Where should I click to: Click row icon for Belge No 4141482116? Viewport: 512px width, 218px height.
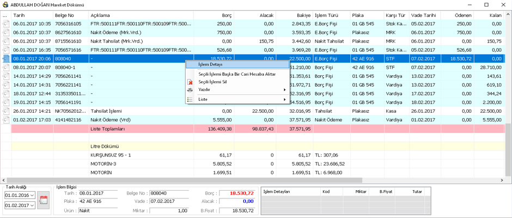[6, 120]
